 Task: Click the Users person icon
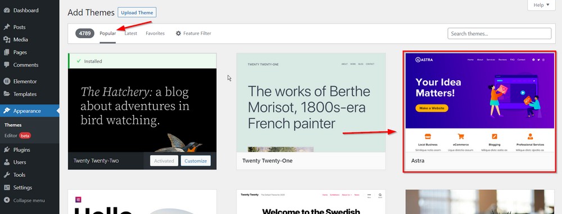6,162
